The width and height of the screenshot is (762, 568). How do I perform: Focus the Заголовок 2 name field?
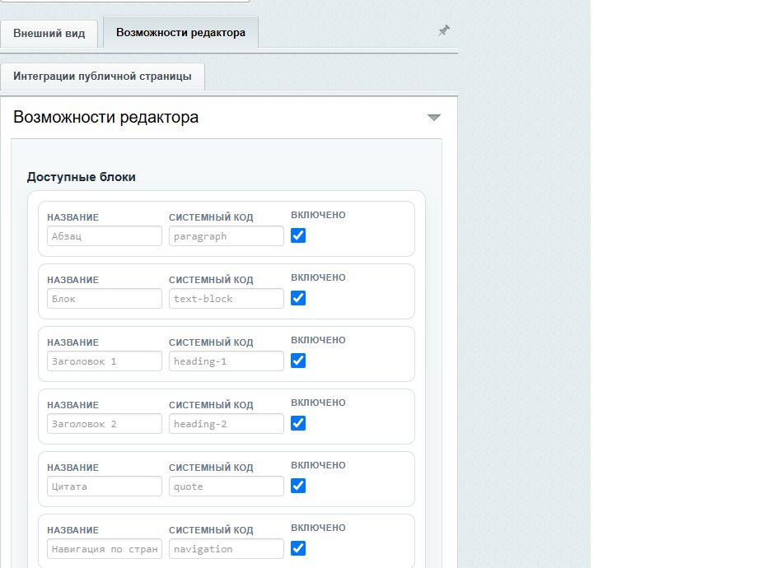105,424
